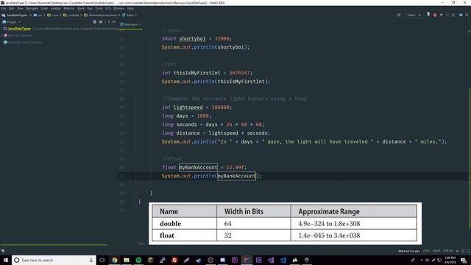Show hidden system tray icons

(422, 260)
